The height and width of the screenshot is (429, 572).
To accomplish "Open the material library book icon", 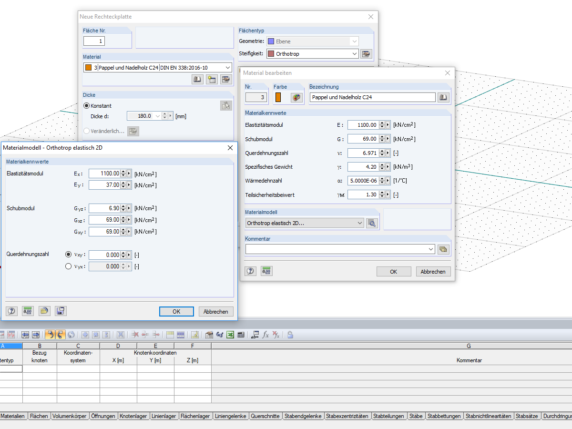I will [197, 79].
